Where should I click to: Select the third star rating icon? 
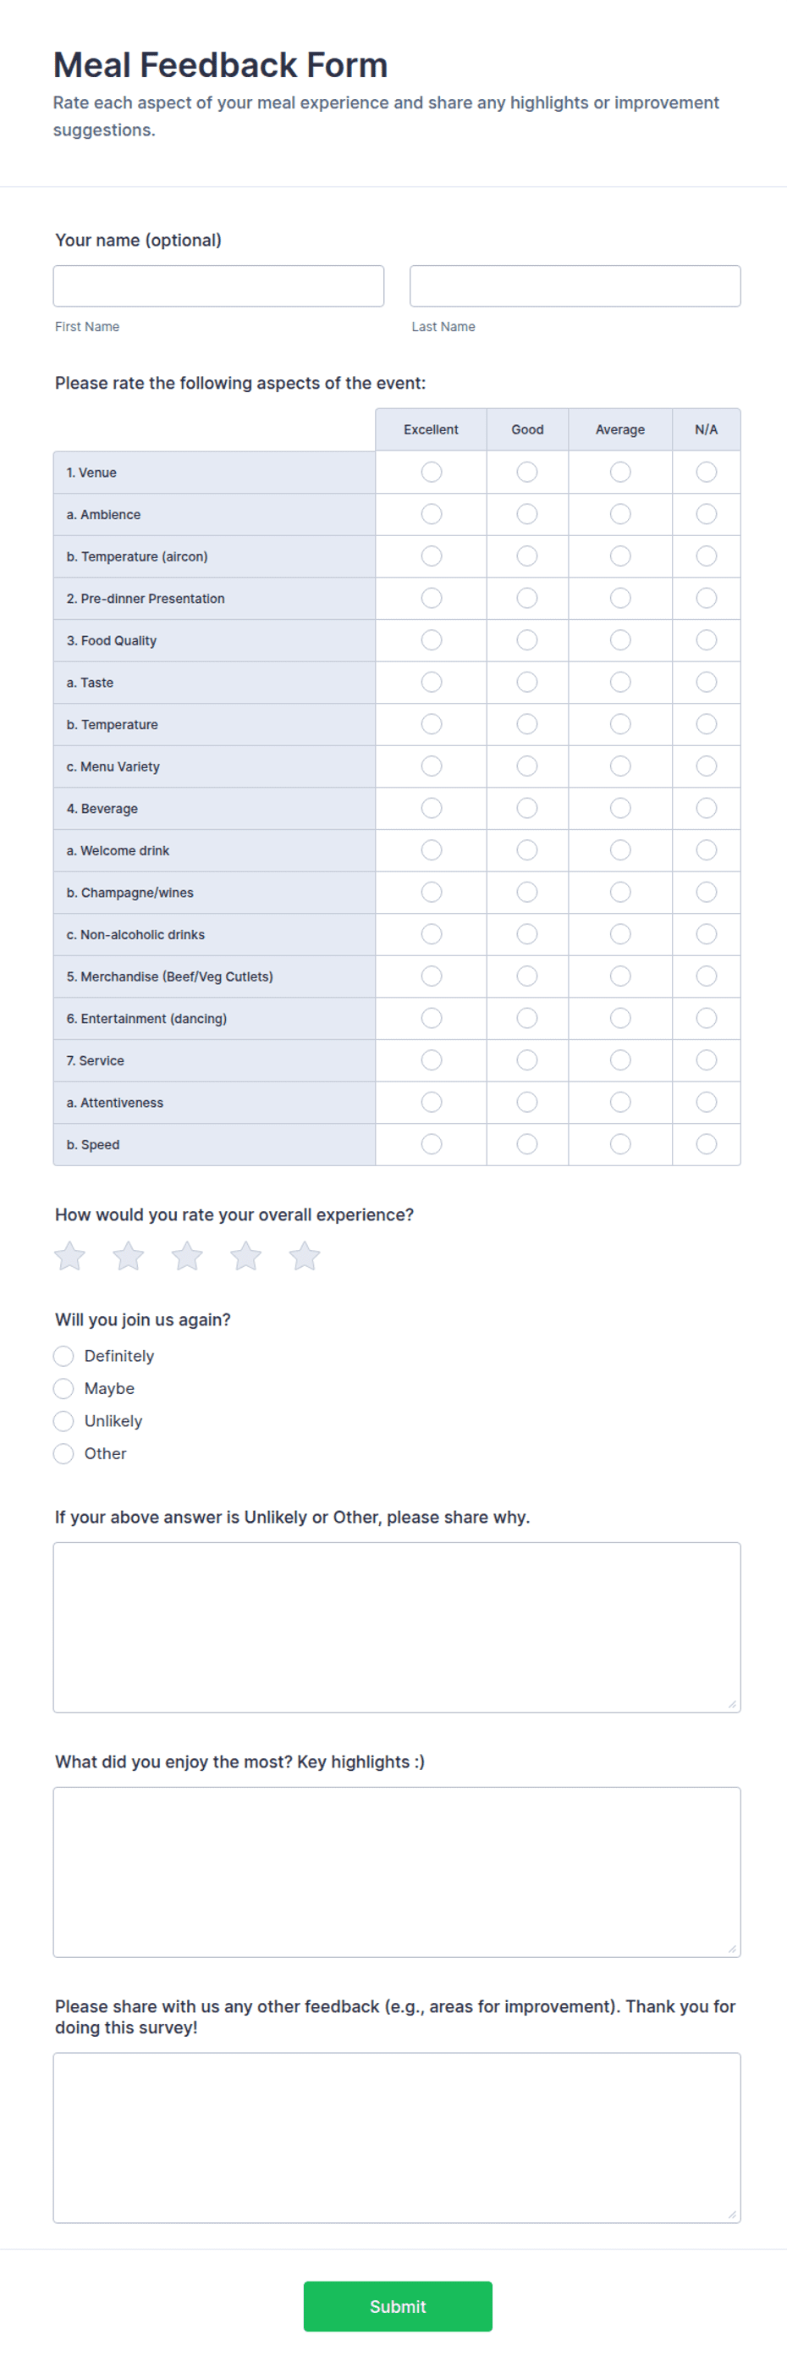(187, 1256)
